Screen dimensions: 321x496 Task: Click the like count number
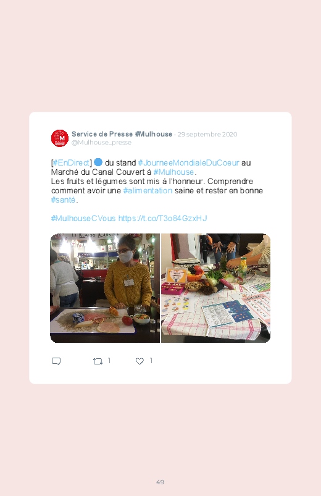tap(151, 361)
